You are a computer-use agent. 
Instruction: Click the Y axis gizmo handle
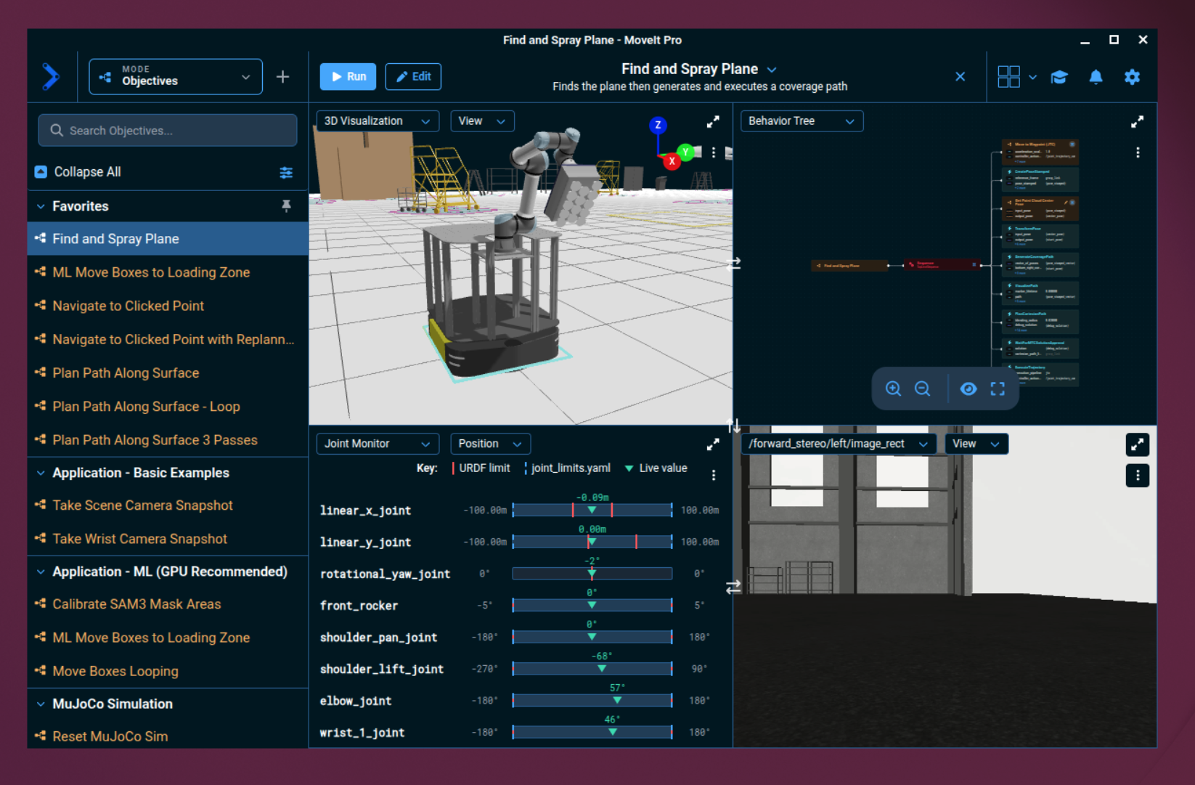click(x=685, y=152)
